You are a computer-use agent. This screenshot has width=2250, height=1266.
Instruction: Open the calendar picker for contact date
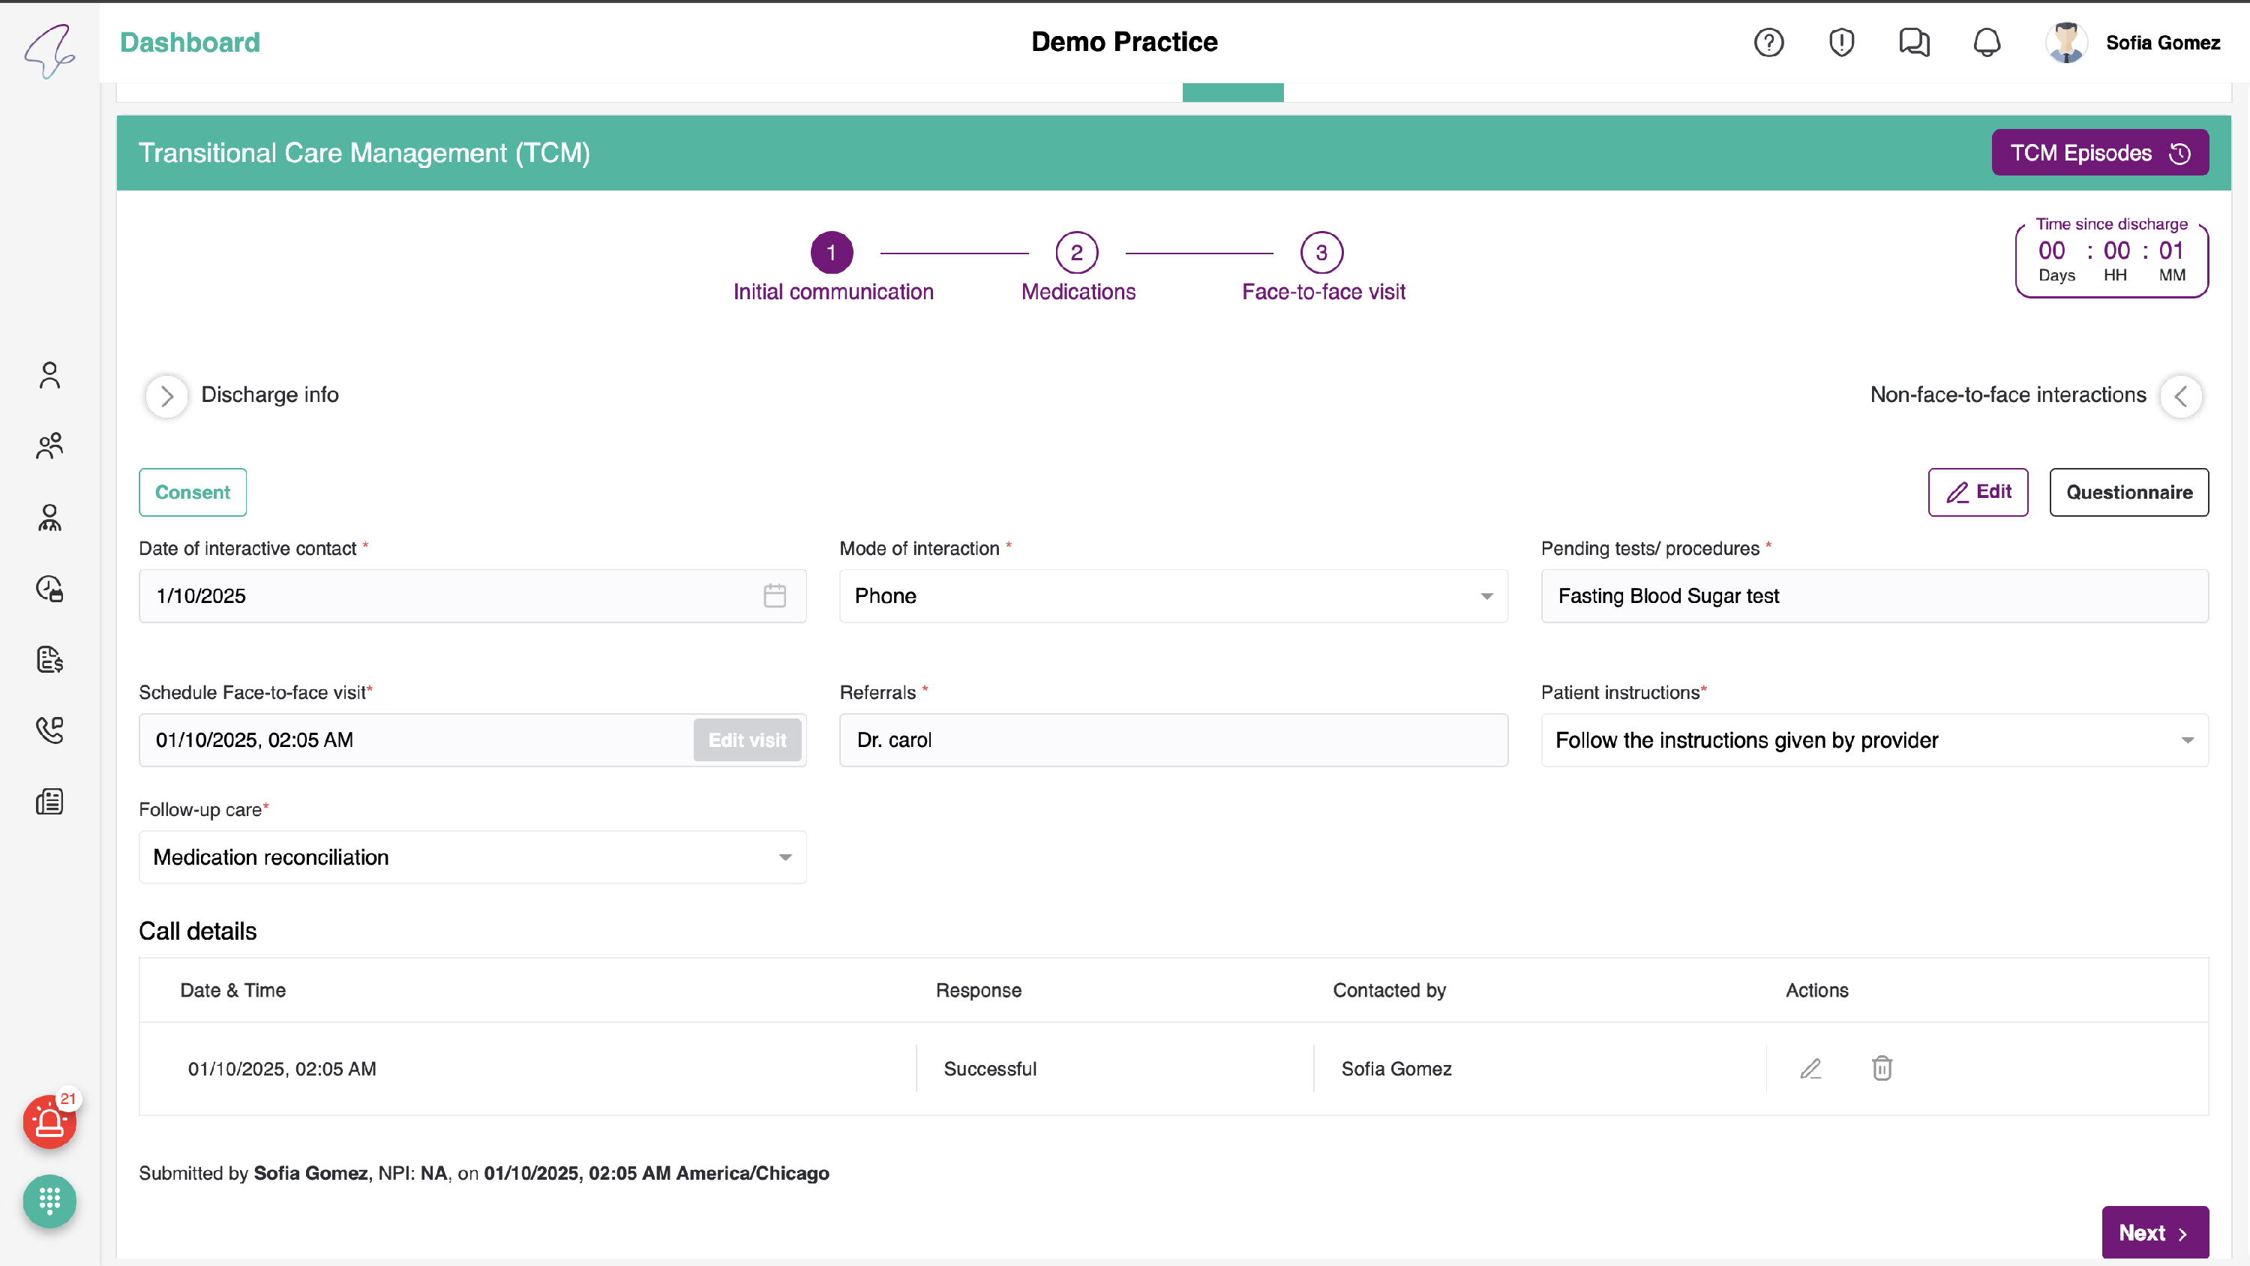774,595
